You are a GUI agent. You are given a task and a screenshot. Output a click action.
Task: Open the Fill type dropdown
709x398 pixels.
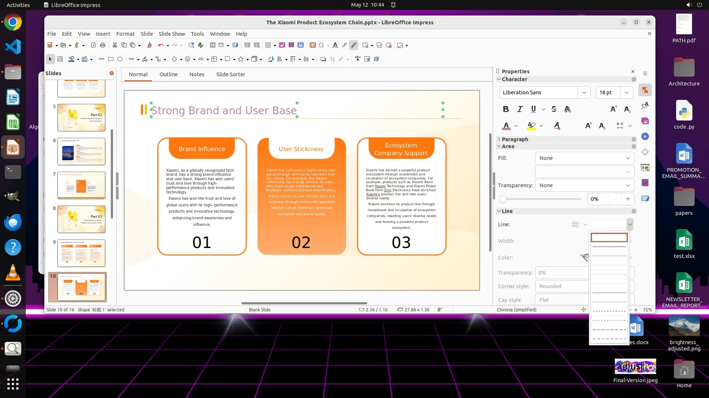(x=585, y=158)
